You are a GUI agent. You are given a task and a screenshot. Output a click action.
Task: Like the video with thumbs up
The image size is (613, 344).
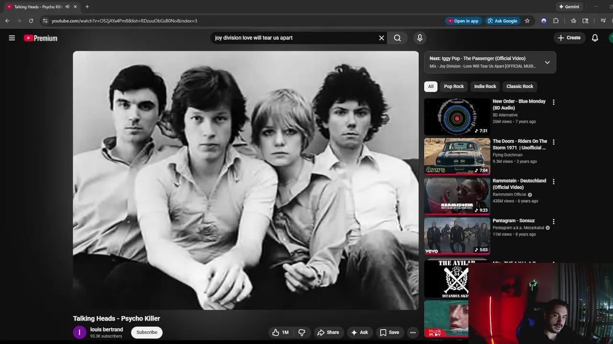pyautogui.click(x=281, y=333)
